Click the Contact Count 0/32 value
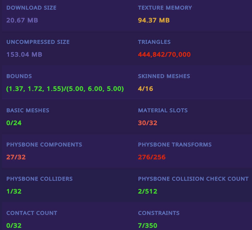 (x=14, y=225)
